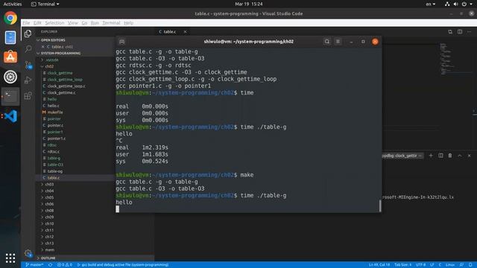Open rdtsc.c in explorer
This screenshot has width=477, height=268.
[x=53, y=151]
